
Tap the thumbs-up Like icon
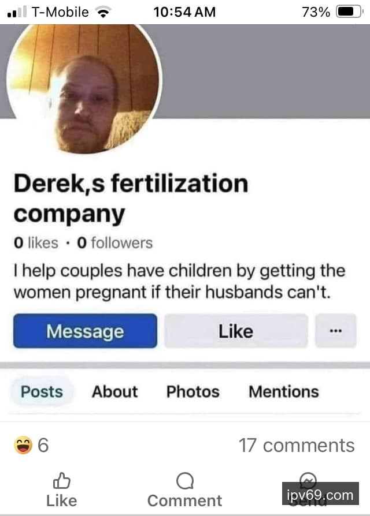(x=62, y=481)
